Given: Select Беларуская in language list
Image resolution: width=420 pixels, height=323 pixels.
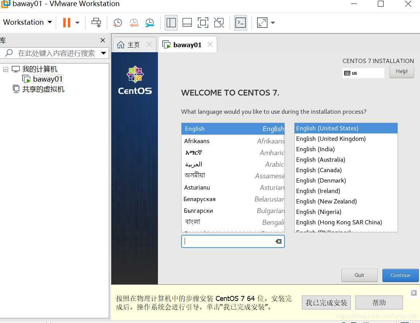Looking at the screenshot, I should pyautogui.click(x=233, y=199).
